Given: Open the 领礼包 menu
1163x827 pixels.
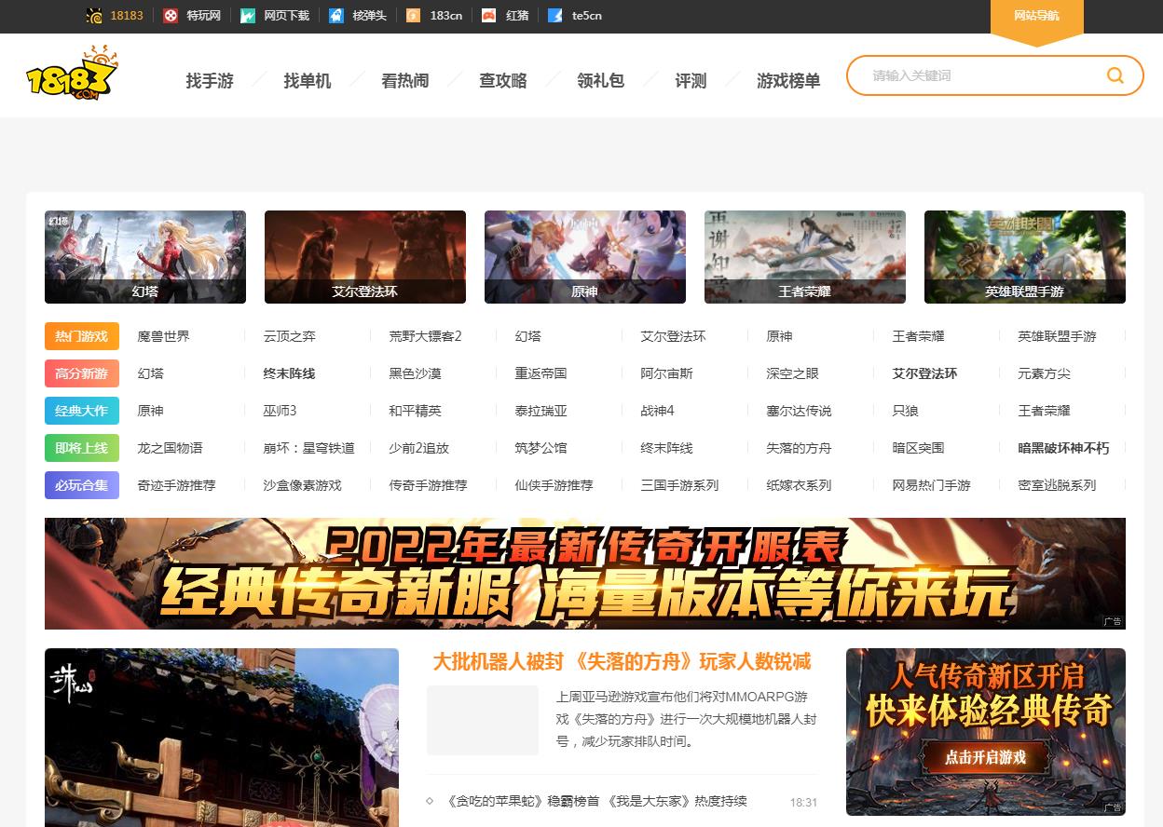Looking at the screenshot, I should click(x=601, y=81).
